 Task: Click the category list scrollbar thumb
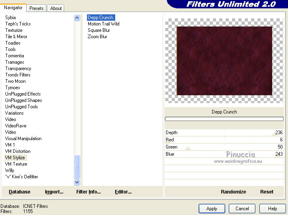77,166
